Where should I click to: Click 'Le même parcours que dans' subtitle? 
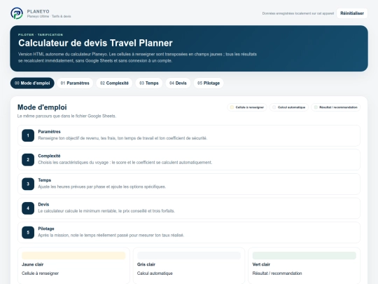tap(66, 116)
